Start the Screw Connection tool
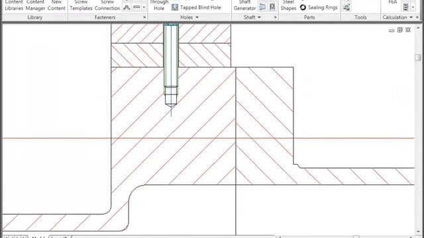 [x=107, y=5]
